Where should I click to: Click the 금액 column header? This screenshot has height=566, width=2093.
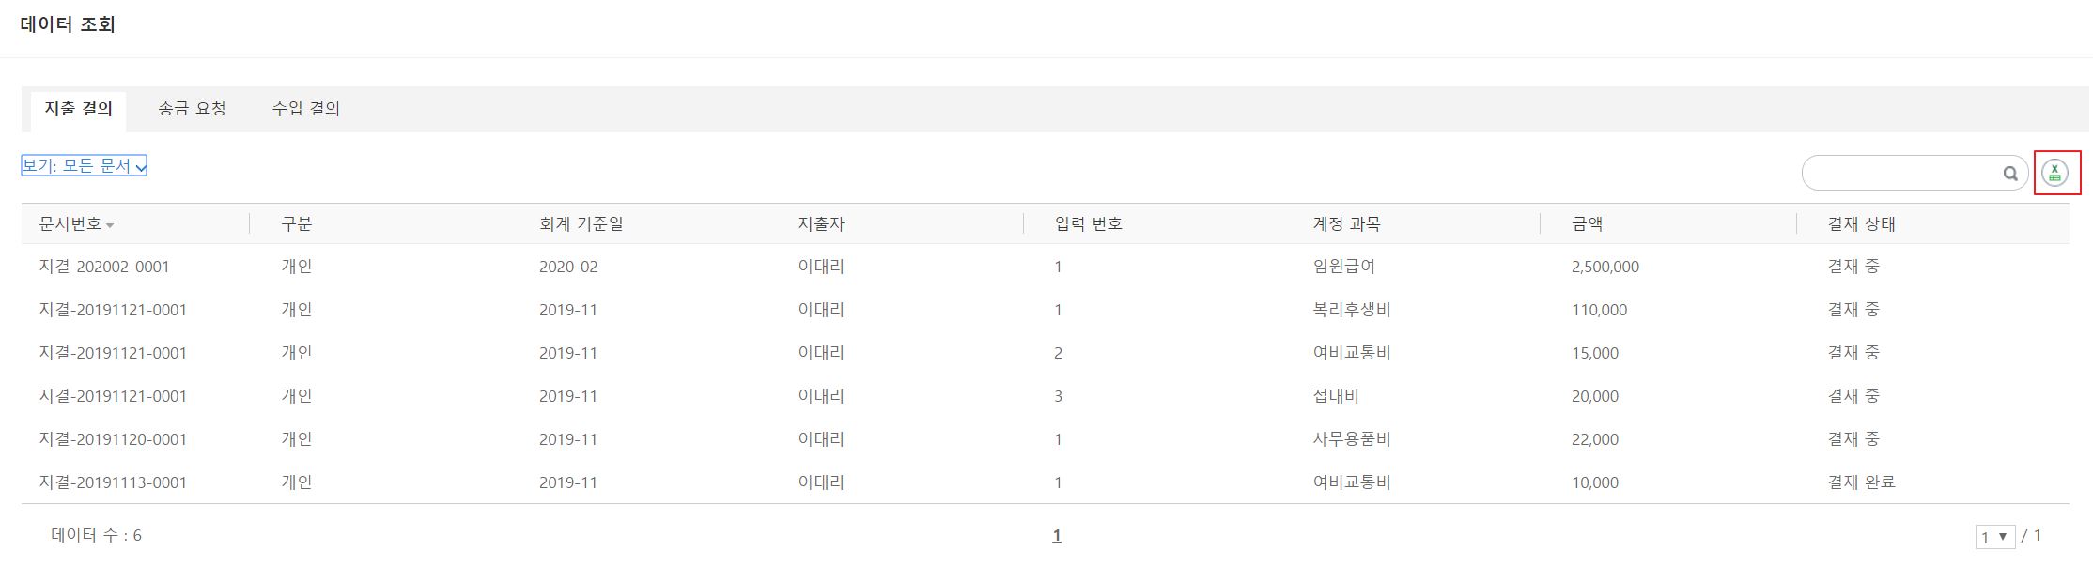pyautogui.click(x=1587, y=223)
